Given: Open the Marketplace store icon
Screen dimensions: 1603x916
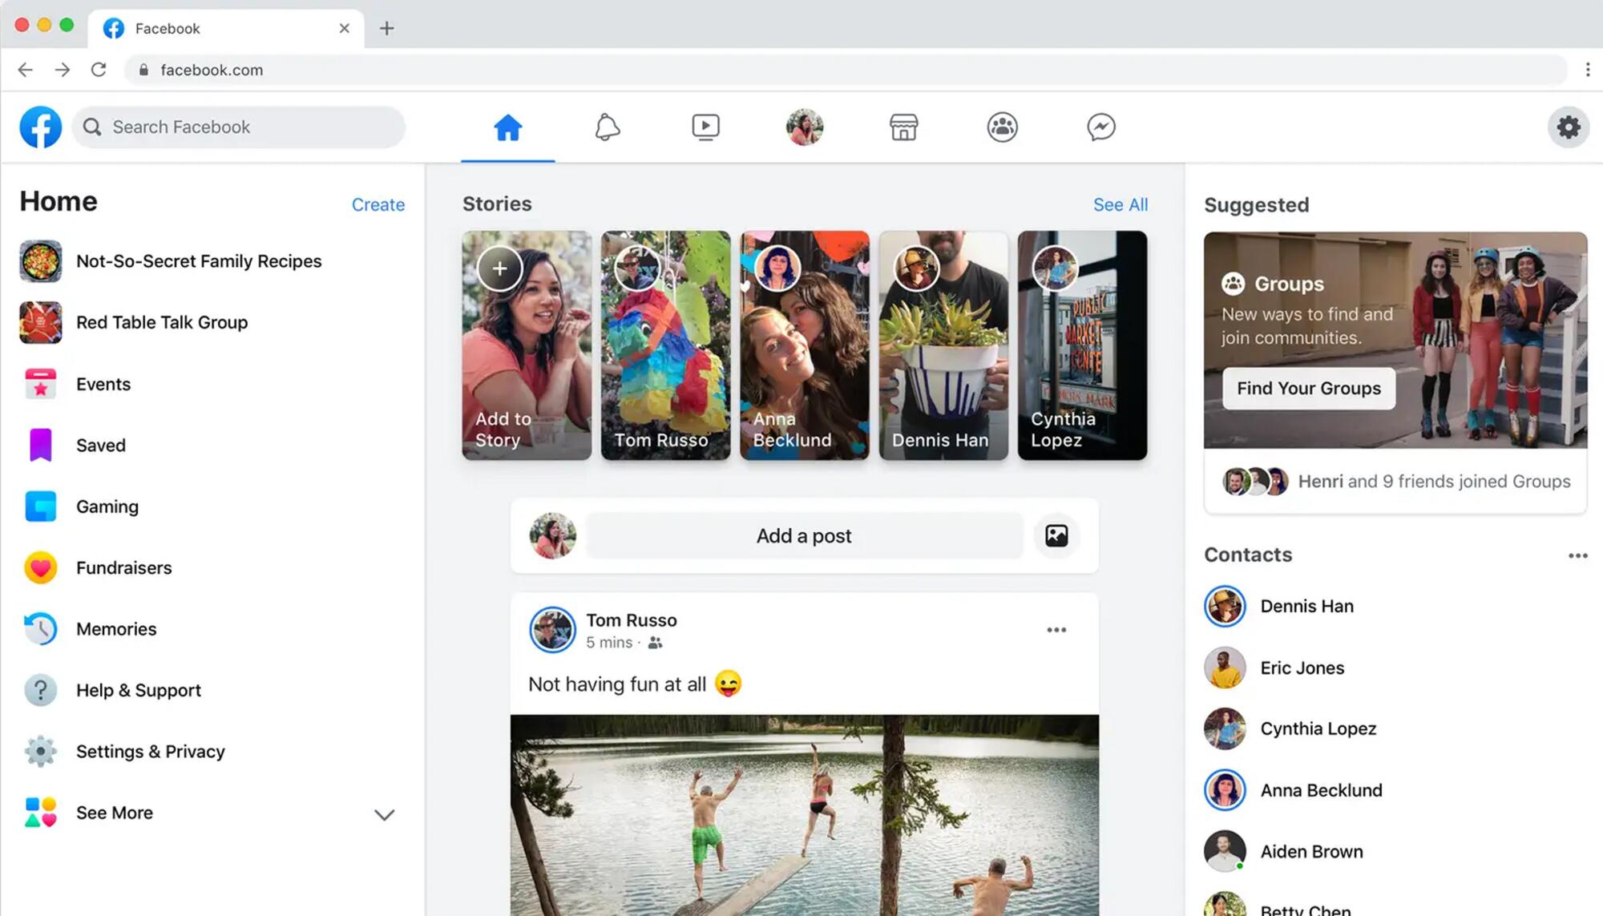Looking at the screenshot, I should (x=904, y=126).
